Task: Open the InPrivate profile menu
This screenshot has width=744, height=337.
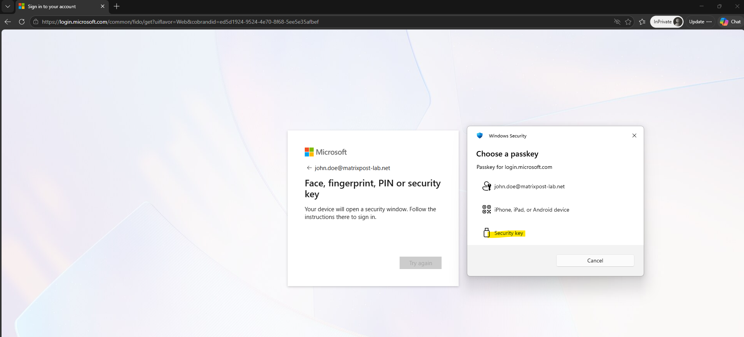Action: pos(667,22)
